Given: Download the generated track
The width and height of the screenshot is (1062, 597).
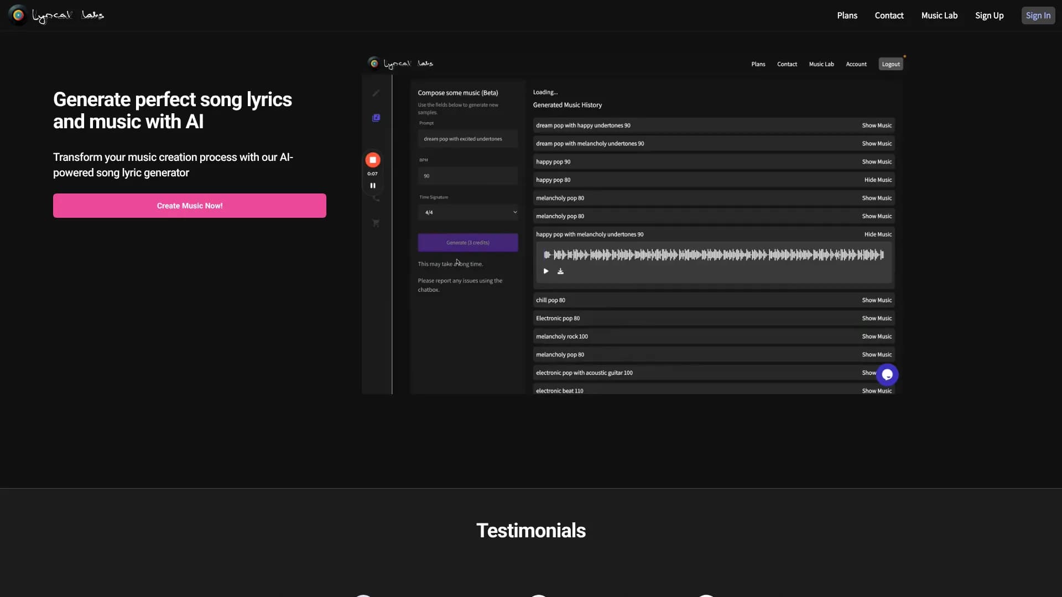Looking at the screenshot, I should 560,271.
